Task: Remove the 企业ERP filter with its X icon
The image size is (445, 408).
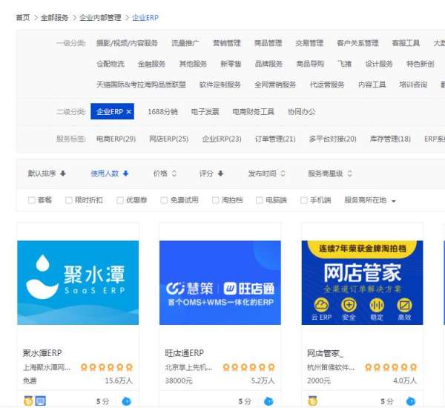Action: [129, 111]
